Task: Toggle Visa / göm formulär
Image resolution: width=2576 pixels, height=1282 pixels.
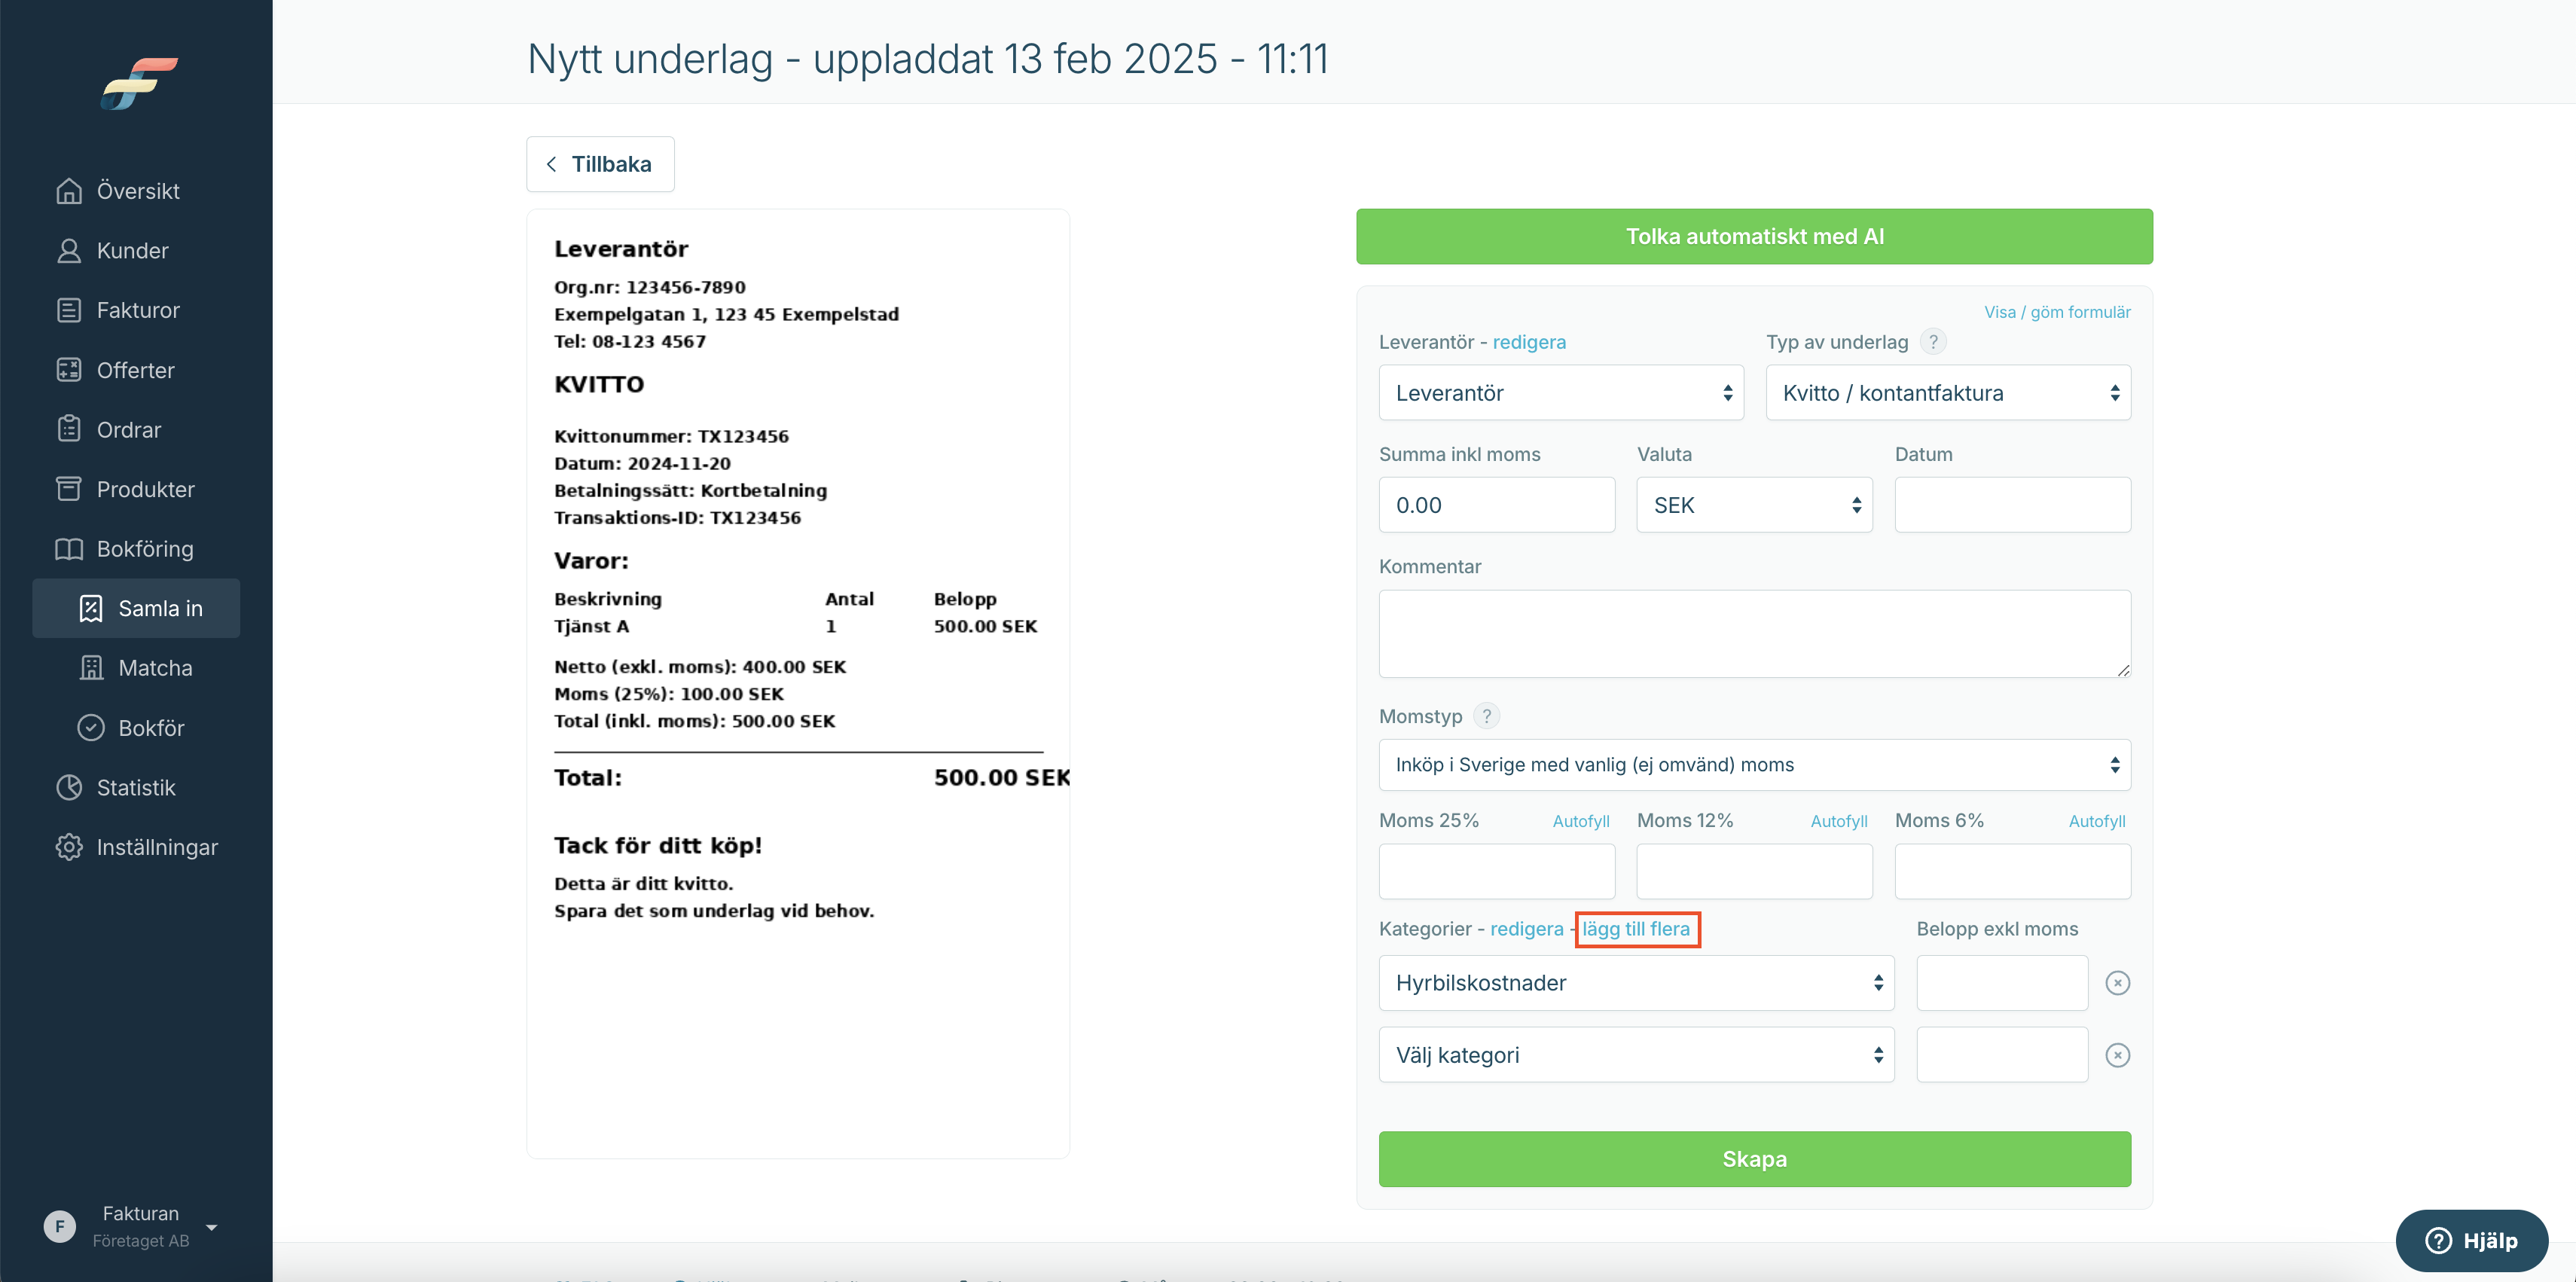Action: (2057, 312)
